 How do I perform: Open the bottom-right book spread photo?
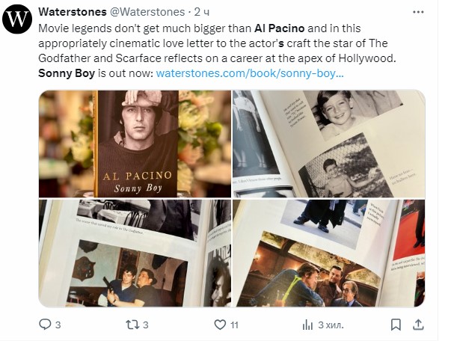(328, 253)
